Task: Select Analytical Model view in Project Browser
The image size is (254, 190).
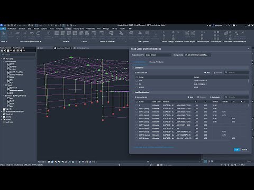Action: (16, 90)
